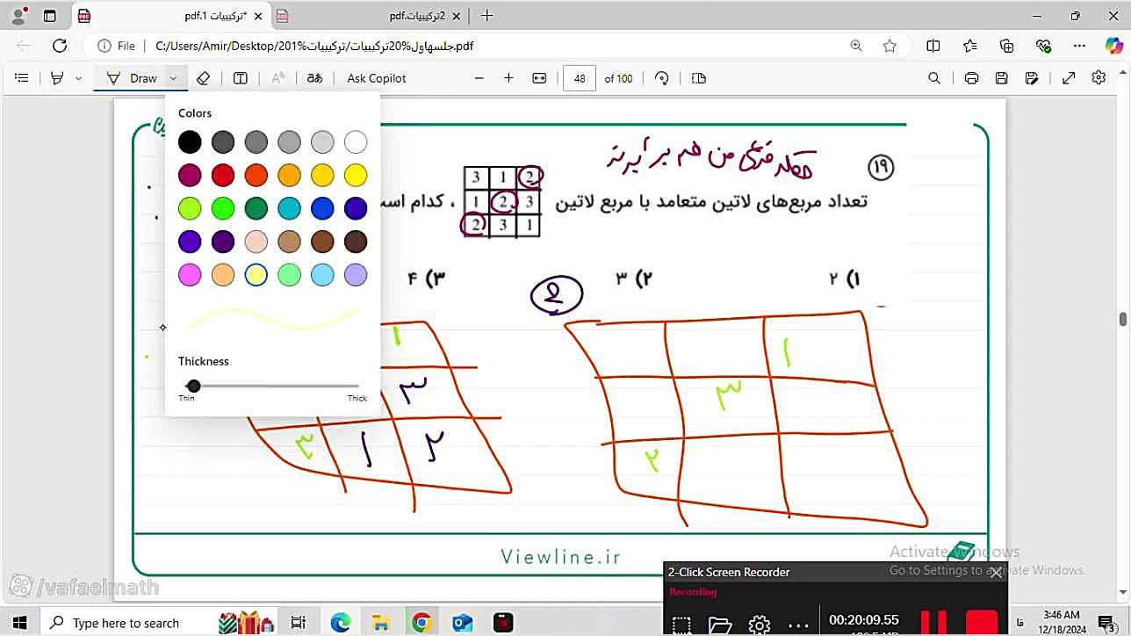Viewport: 1131px width, 636px height.
Task: Open a new browser tab
Action: pyautogui.click(x=487, y=16)
